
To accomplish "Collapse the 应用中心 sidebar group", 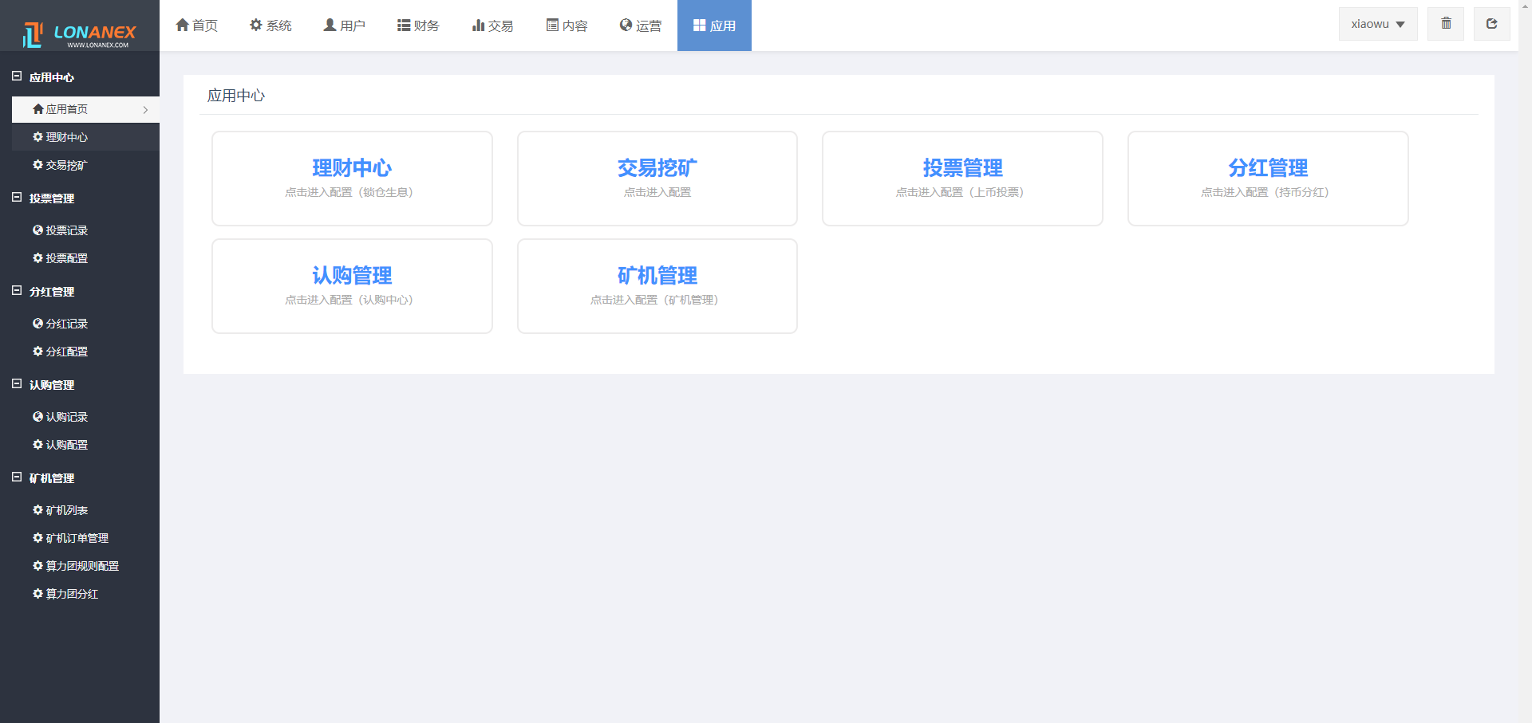I will [17, 77].
